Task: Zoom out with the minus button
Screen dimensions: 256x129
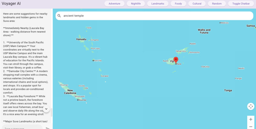Action: point(251,126)
